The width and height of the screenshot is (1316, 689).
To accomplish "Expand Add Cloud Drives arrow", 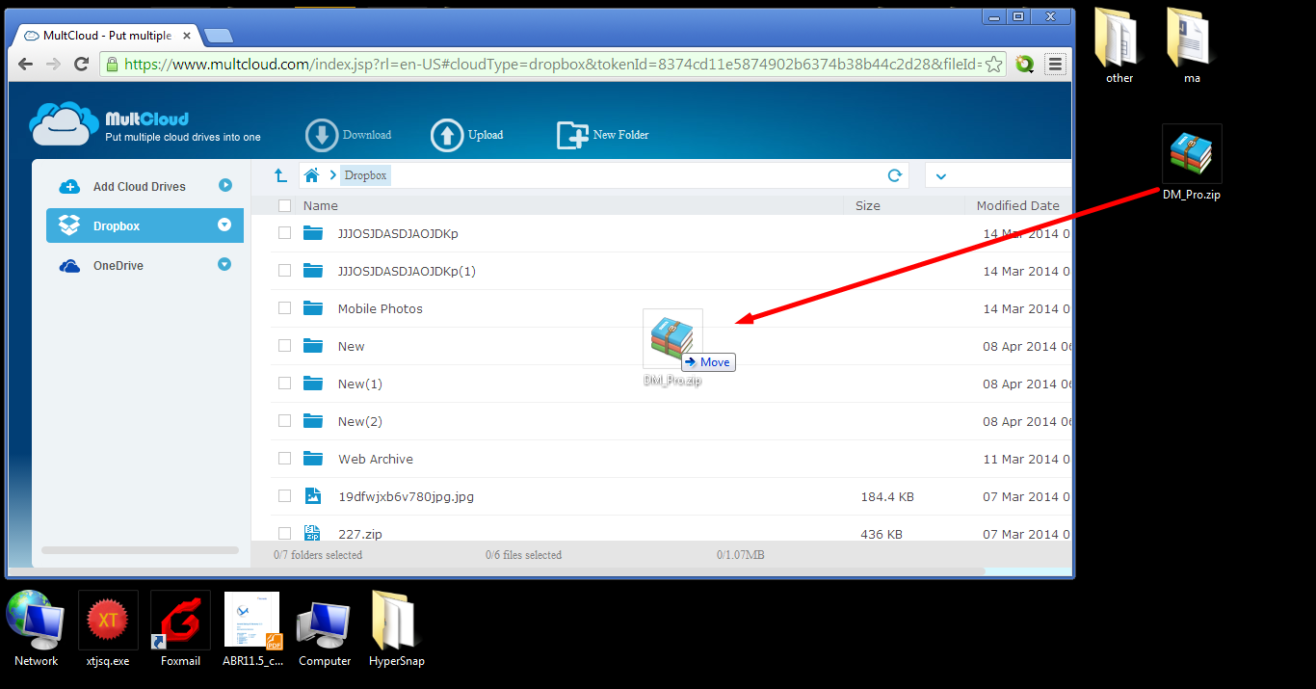I will [x=224, y=185].
